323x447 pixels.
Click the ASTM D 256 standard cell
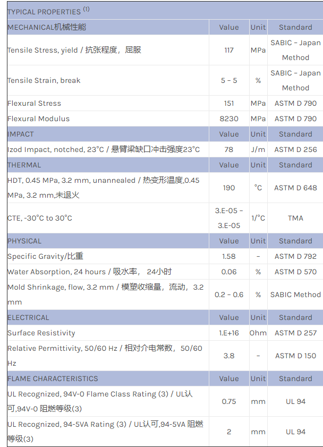click(x=295, y=149)
